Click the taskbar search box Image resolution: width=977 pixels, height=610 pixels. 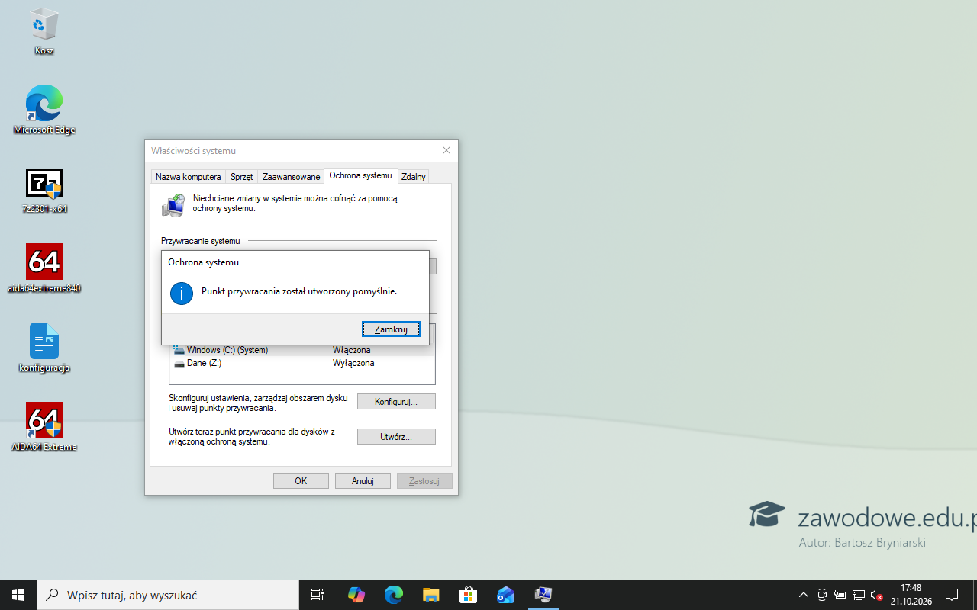(168, 595)
